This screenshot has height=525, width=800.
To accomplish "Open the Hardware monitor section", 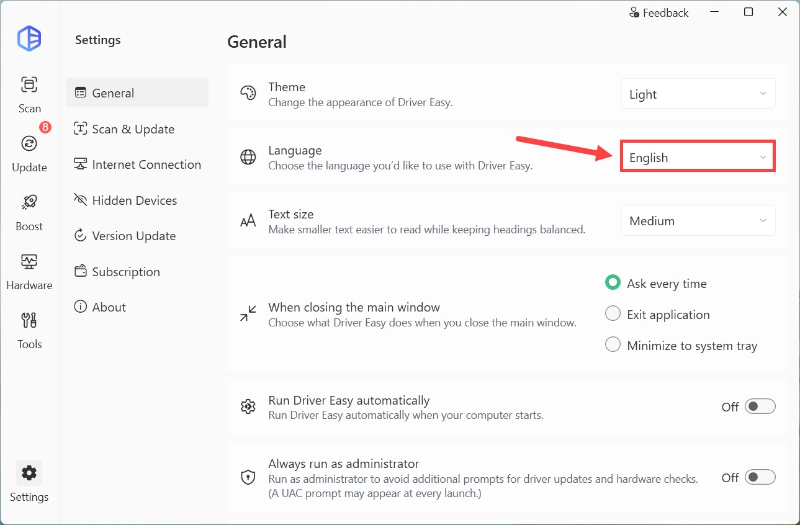I will pyautogui.click(x=29, y=271).
